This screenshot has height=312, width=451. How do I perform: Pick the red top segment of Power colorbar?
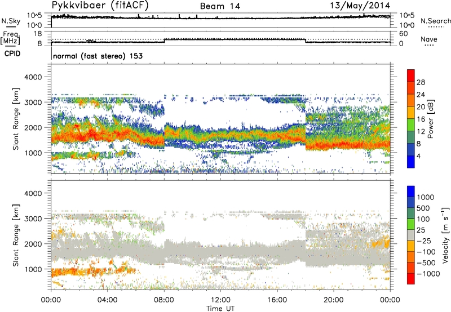pos(411,76)
